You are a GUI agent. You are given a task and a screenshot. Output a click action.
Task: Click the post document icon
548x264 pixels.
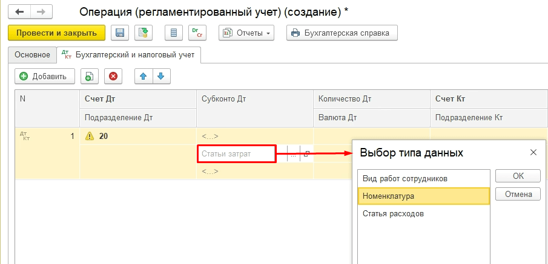[144, 33]
